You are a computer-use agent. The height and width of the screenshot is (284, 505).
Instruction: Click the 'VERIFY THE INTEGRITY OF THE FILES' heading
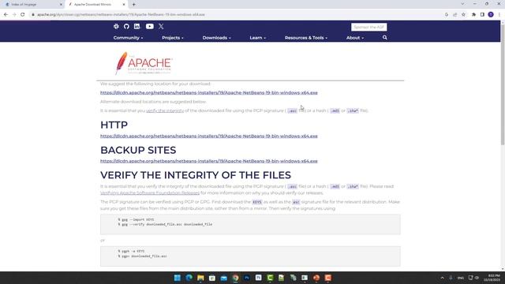[196, 175]
